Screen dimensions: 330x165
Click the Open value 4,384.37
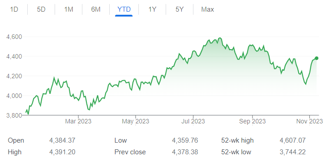[x=62, y=140]
